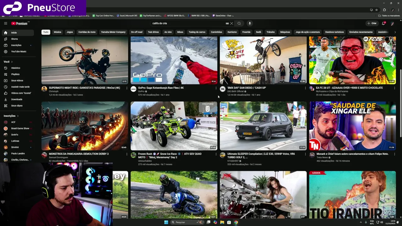Select the Test drives chip
The width and height of the screenshot is (402, 226).
(x=153, y=32)
